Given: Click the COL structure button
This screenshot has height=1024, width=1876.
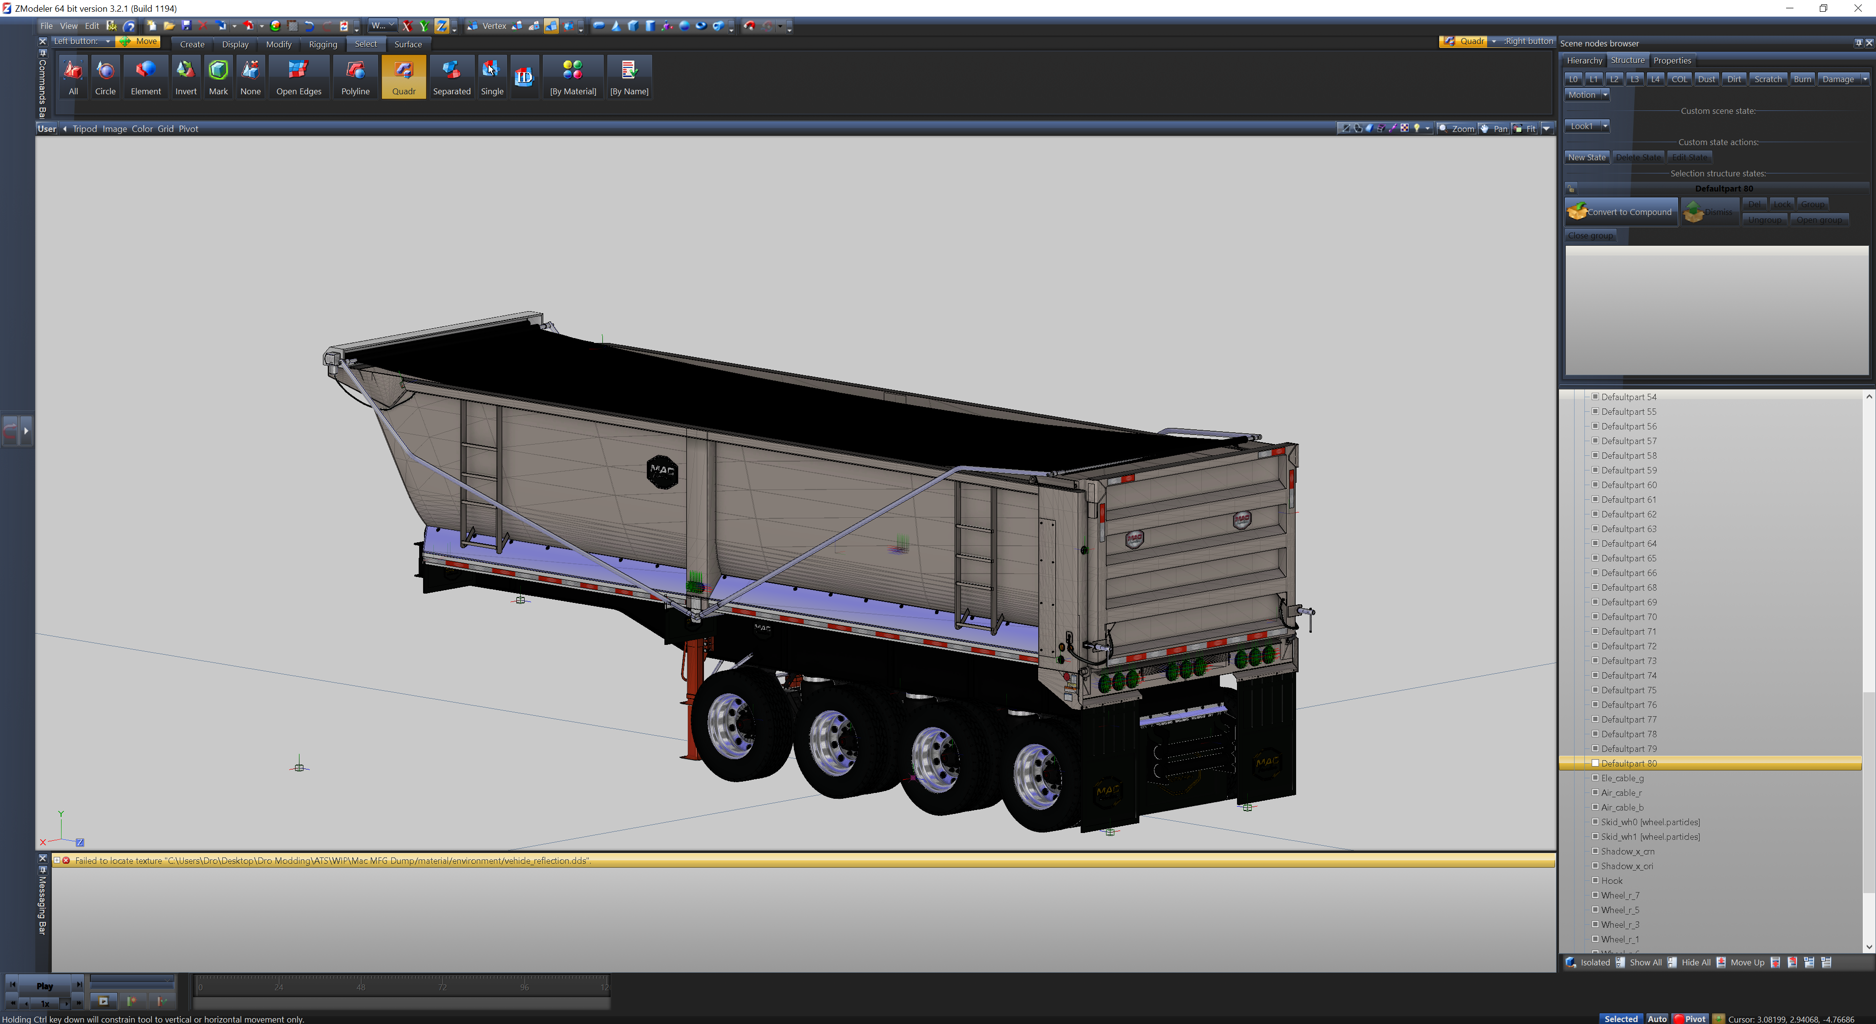Looking at the screenshot, I should coord(1679,79).
